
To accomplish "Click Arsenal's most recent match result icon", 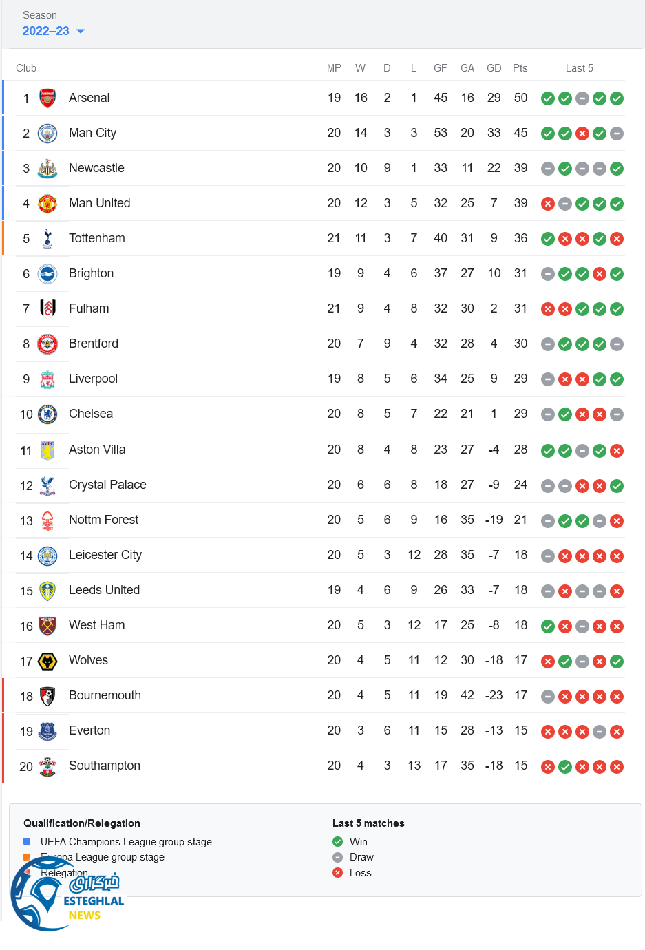I will click(x=617, y=98).
